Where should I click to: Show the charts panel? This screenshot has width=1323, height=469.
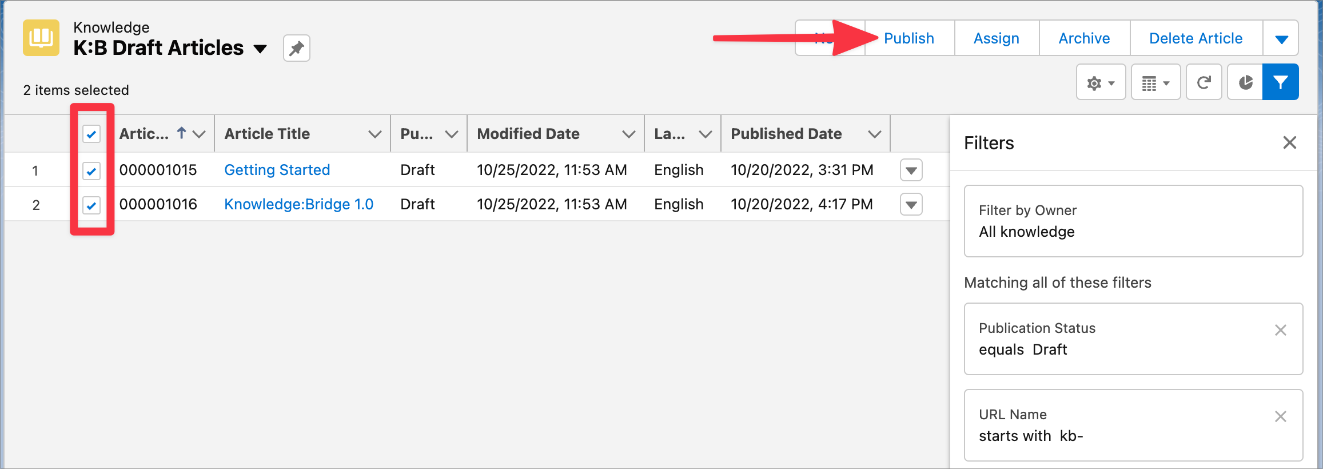coord(1245,83)
